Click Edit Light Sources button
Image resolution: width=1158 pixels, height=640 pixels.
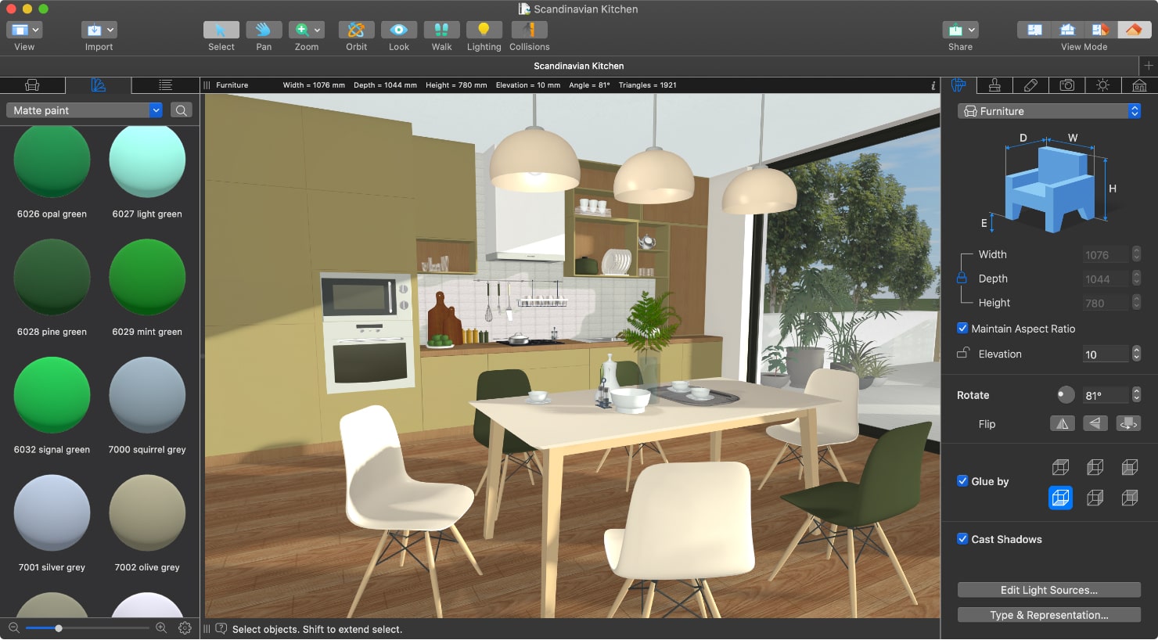(x=1048, y=590)
